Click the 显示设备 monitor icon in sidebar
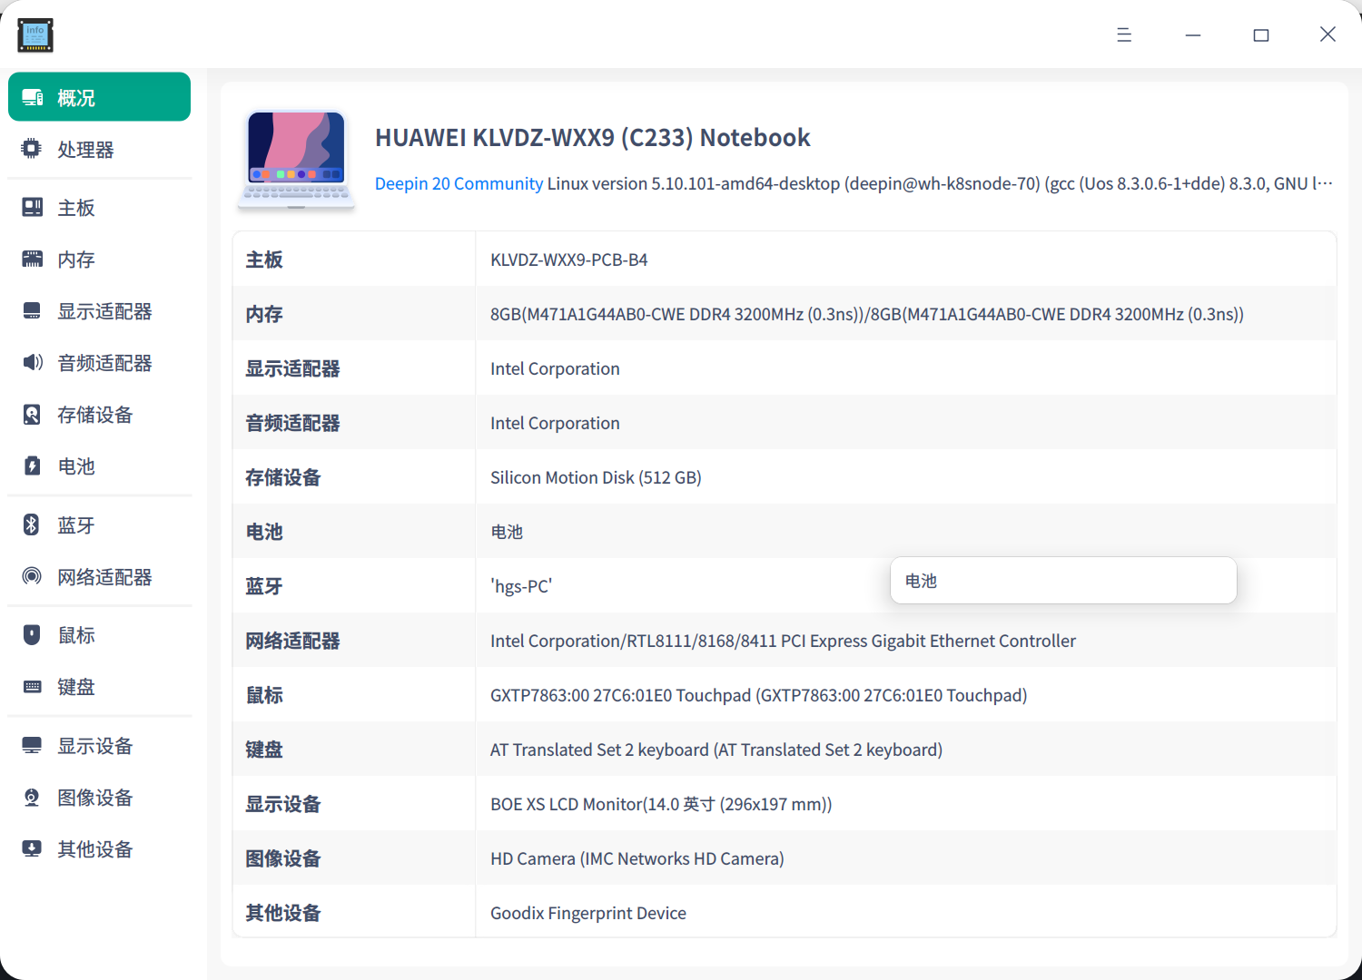The width and height of the screenshot is (1362, 980). click(32, 745)
